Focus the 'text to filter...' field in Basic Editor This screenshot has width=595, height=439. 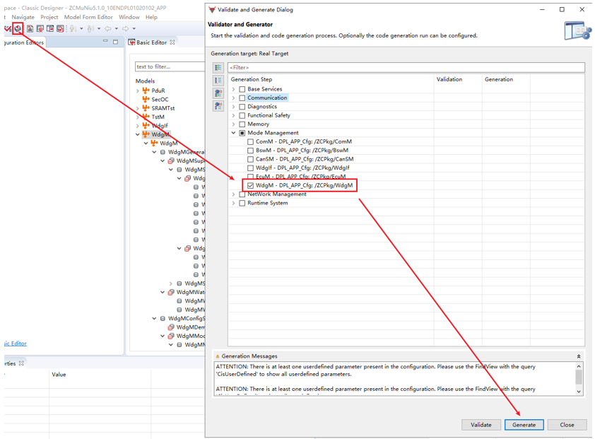[x=170, y=66]
